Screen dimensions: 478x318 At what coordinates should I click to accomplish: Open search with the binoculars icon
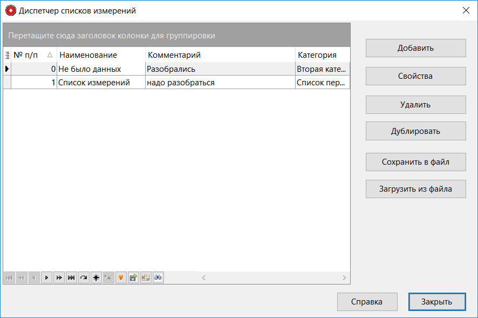[158, 278]
